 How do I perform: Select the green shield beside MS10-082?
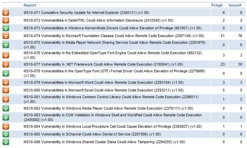(6, 108)
